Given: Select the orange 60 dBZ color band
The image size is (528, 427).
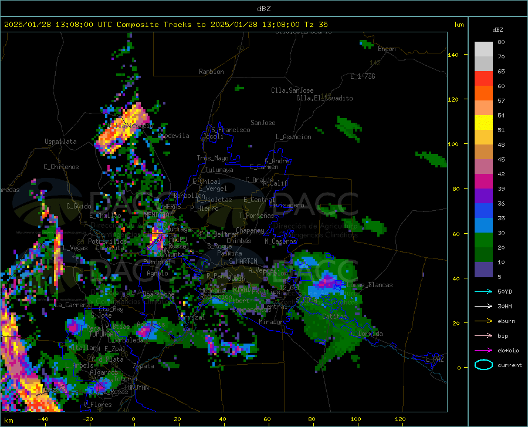Looking at the screenshot, I should tap(483, 93).
